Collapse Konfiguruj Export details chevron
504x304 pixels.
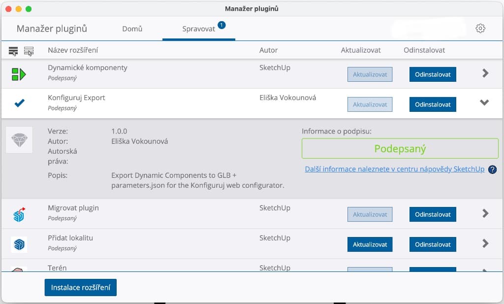(x=484, y=102)
